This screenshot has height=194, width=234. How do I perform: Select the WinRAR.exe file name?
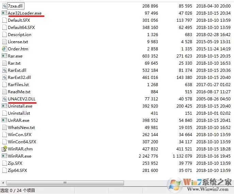[x=19, y=156]
